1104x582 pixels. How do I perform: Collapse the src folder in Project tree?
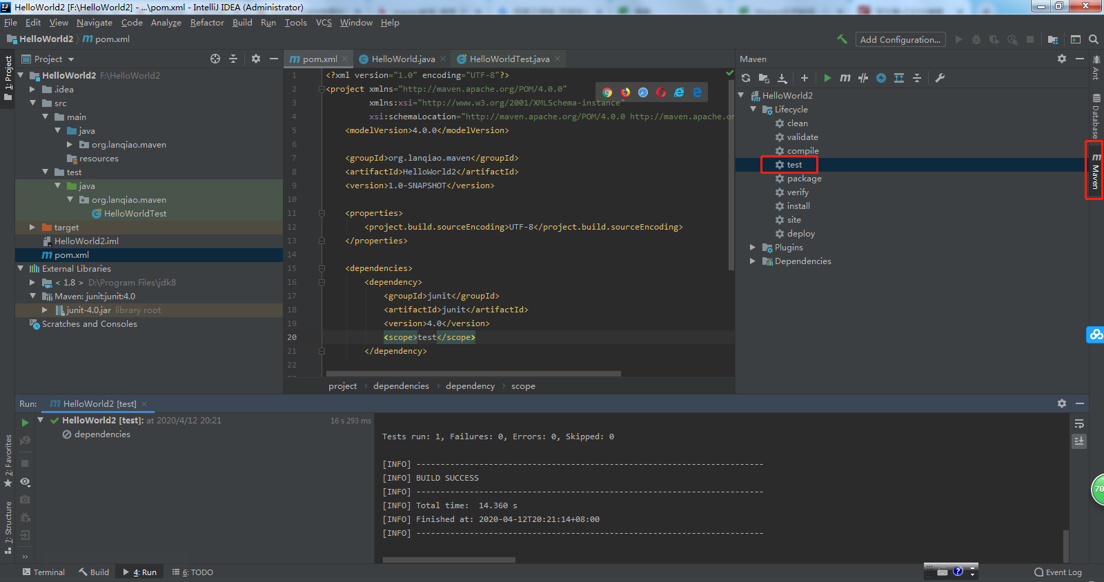(32, 103)
